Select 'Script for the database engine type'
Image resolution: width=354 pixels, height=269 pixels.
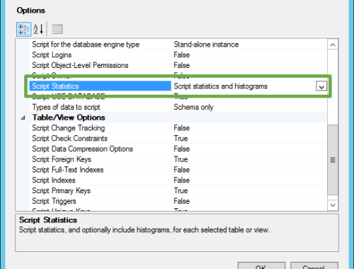(86, 45)
